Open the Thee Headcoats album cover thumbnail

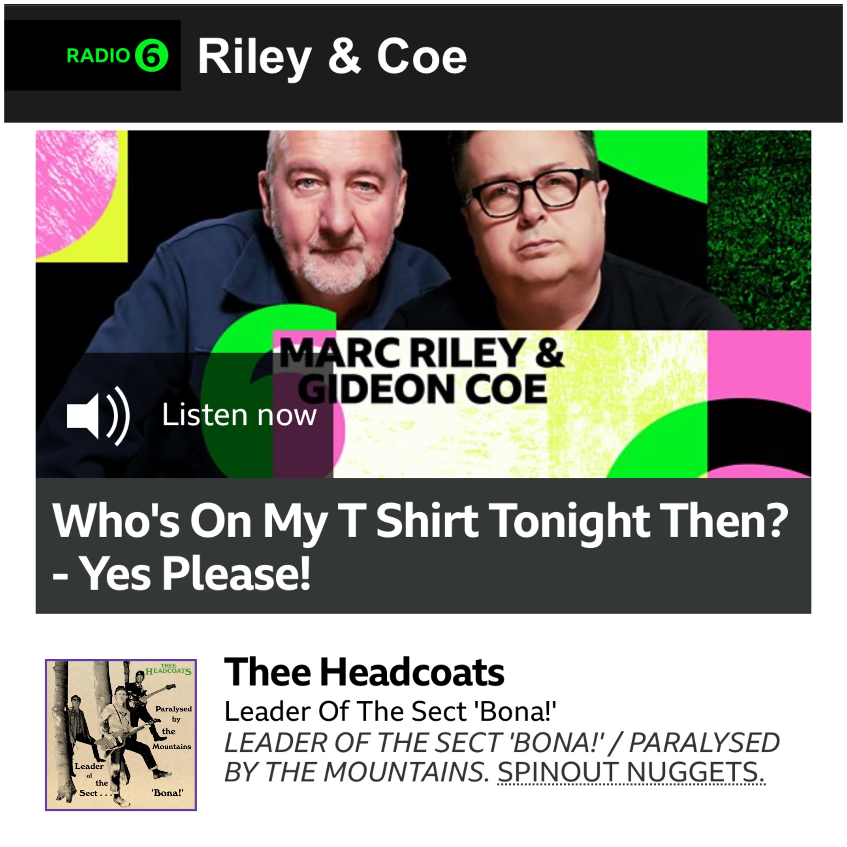[x=121, y=735]
